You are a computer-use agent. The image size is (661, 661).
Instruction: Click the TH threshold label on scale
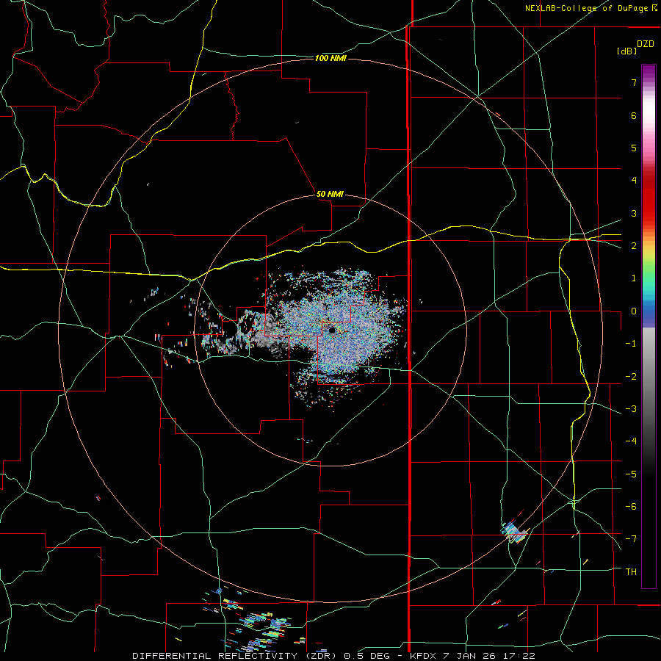click(631, 572)
